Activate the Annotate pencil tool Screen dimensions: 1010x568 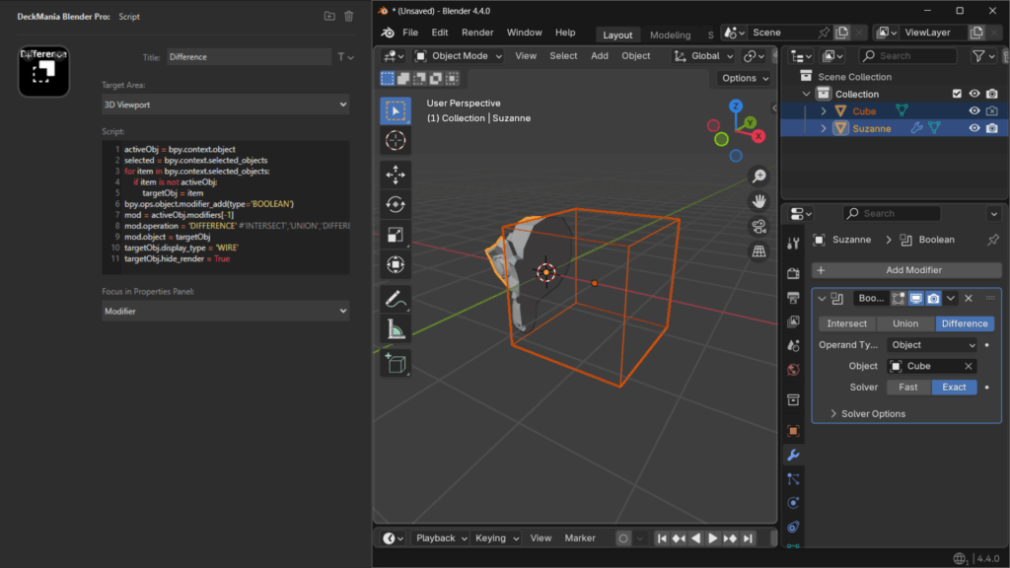point(396,297)
